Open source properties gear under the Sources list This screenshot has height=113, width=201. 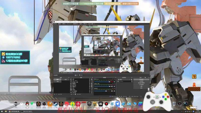(x=75, y=94)
